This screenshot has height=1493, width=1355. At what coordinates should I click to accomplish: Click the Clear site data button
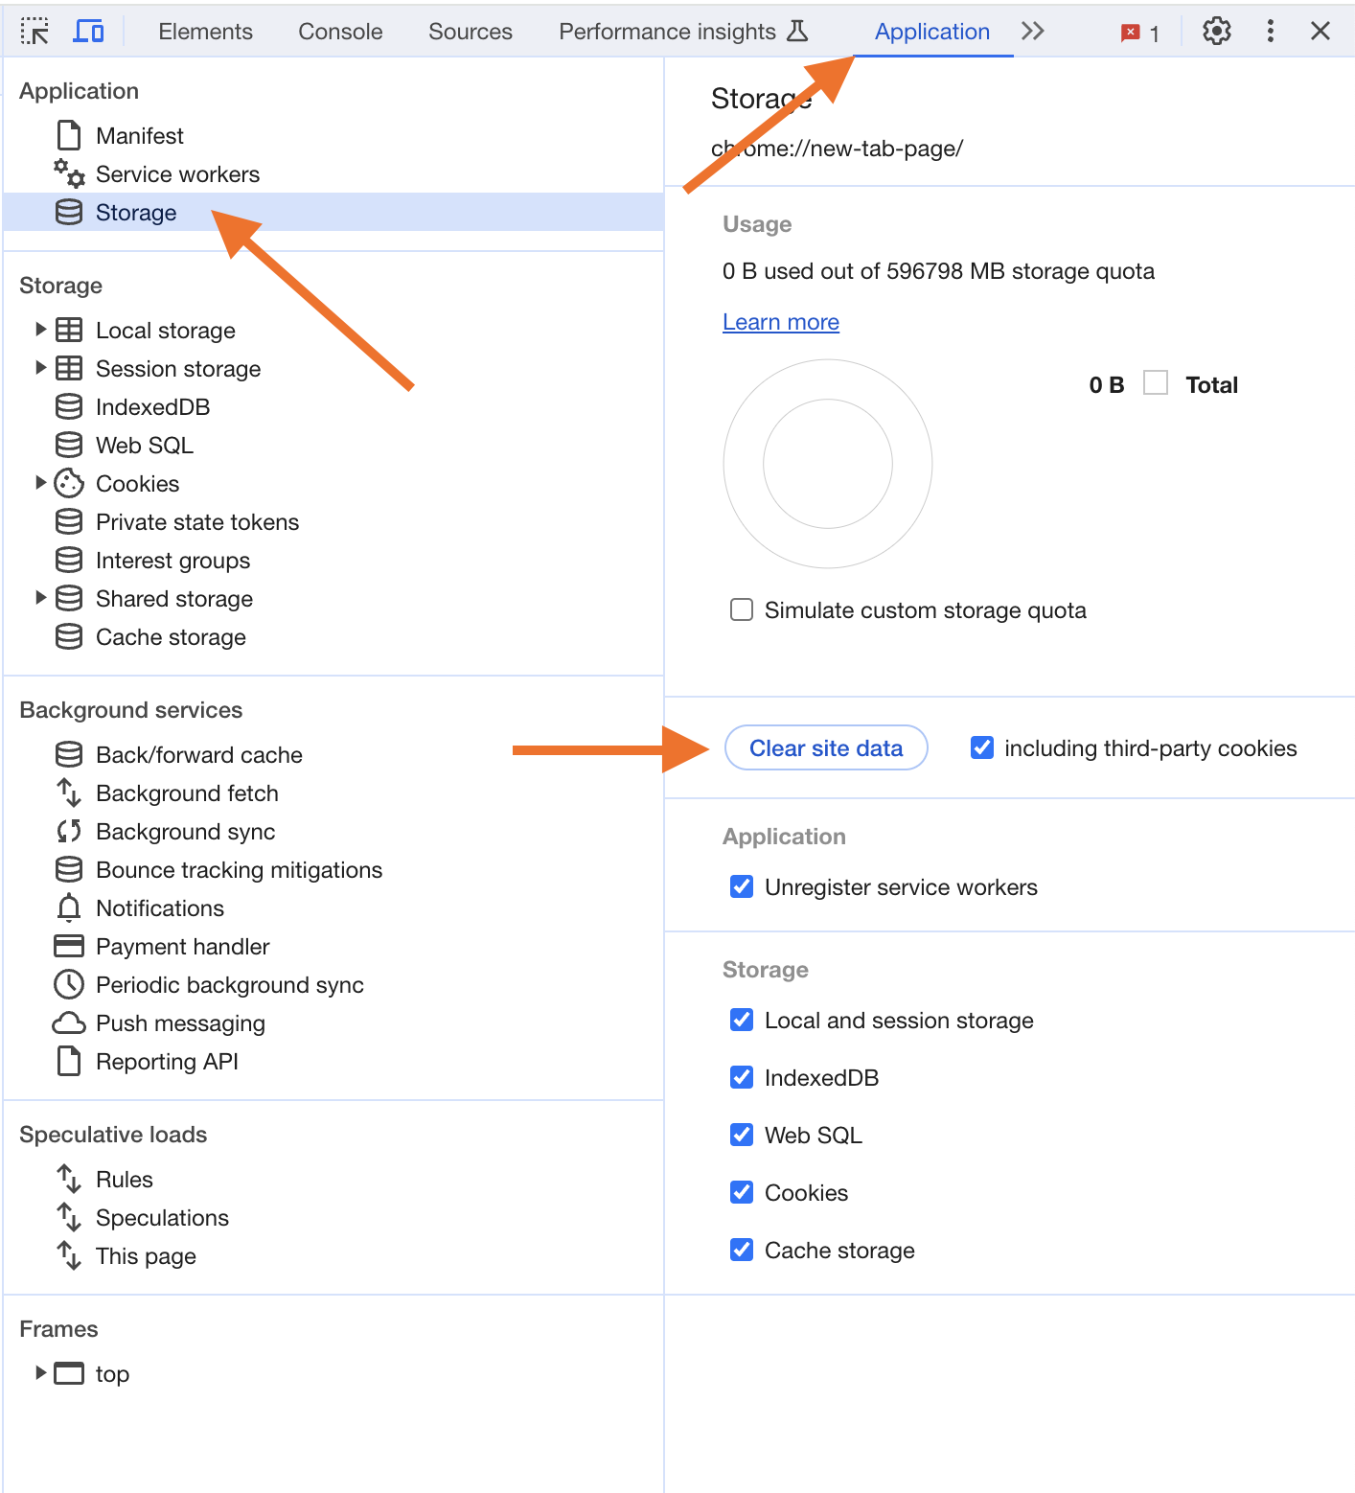coord(826,748)
